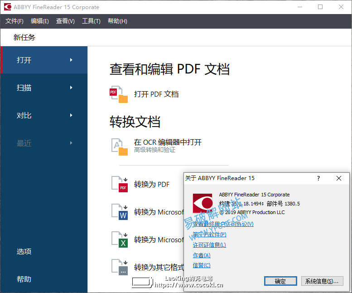
Task: Click the 转换为其它格式 label
Action: tap(159, 267)
